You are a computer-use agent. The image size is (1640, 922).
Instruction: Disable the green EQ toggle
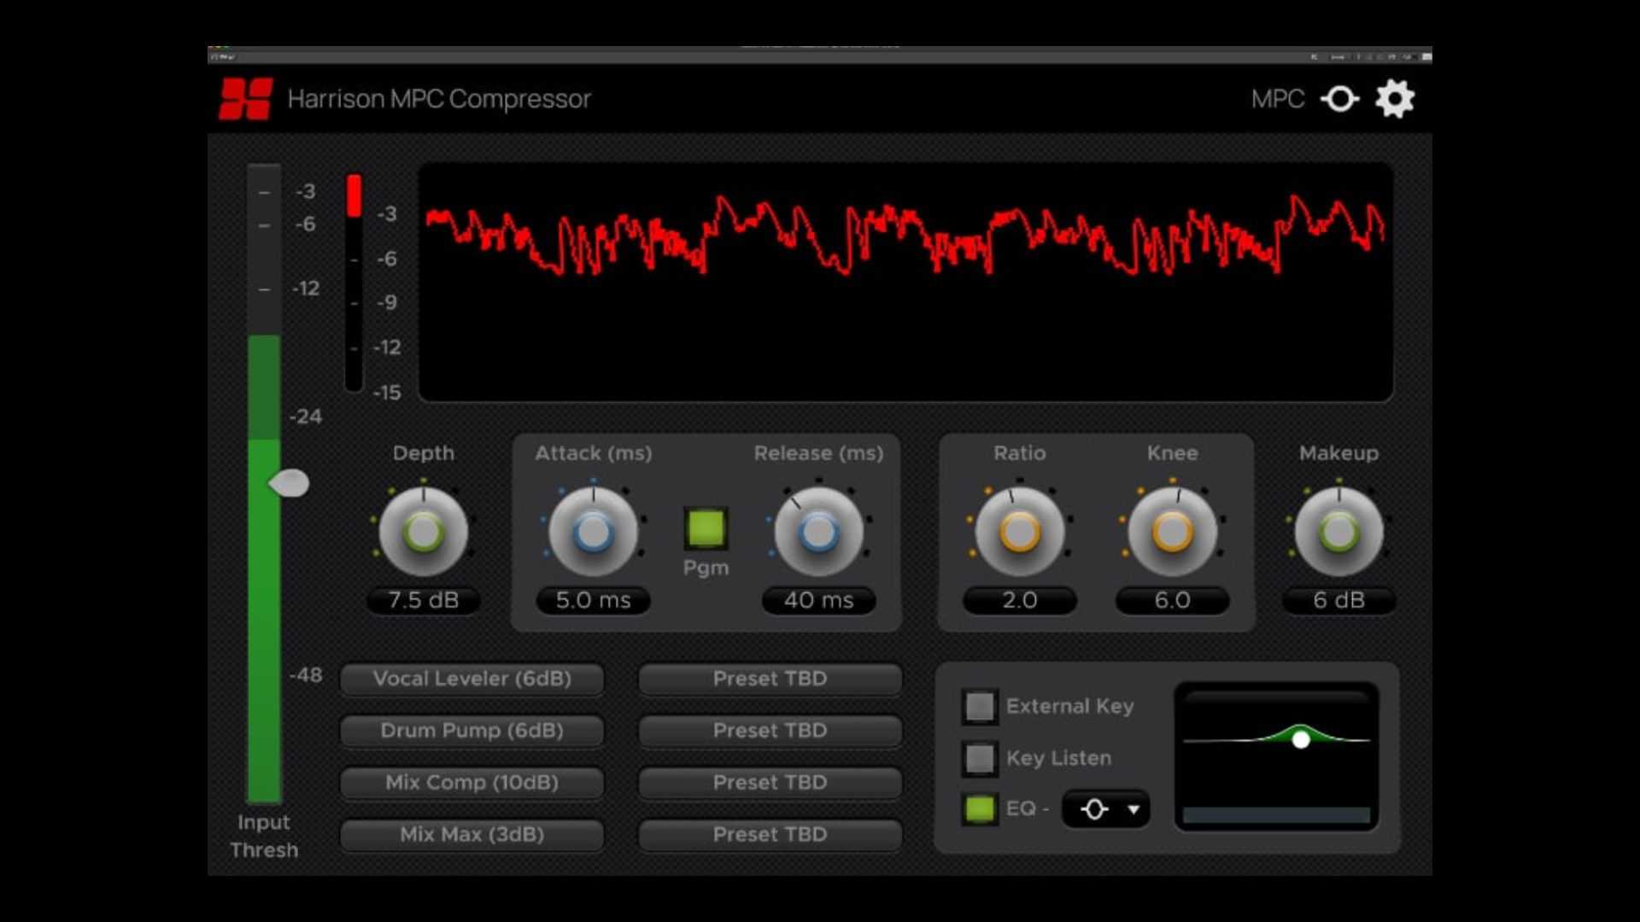(979, 809)
